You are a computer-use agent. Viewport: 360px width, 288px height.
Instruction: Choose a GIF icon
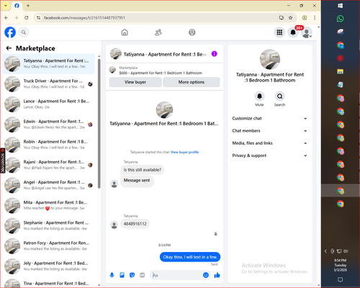coord(143,275)
